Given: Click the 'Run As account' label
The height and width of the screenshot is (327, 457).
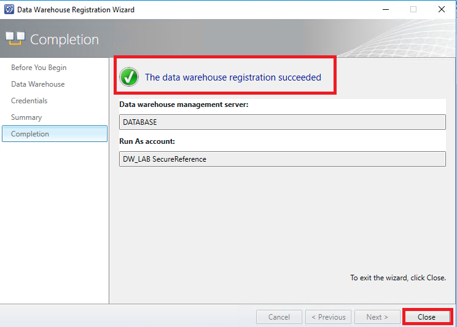Looking at the screenshot, I should (x=146, y=141).
